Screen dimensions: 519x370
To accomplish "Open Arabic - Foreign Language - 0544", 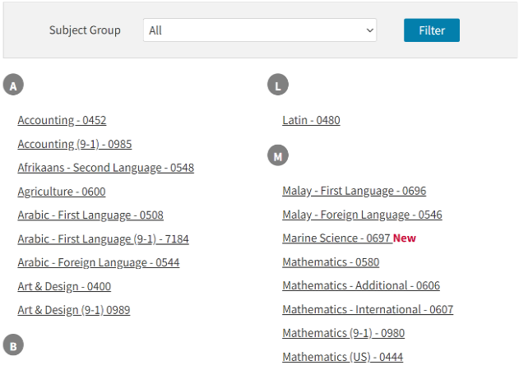I will tap(99, 263).
